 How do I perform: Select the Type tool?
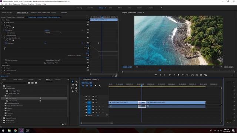point(76,91)
